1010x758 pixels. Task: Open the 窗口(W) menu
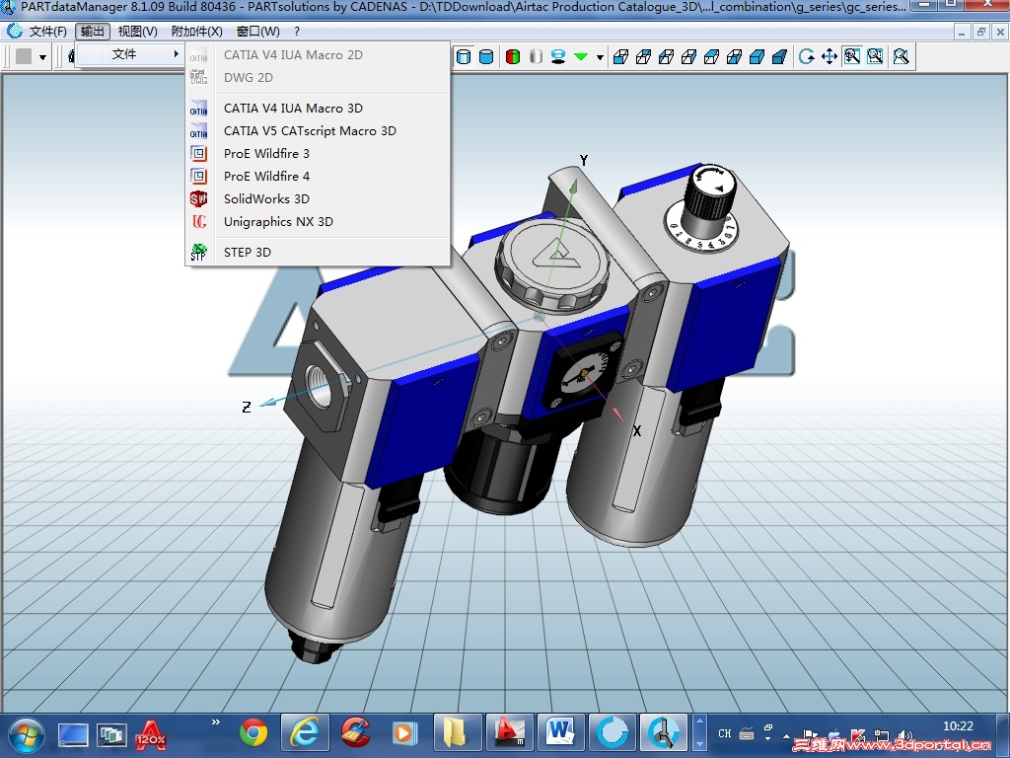pyautogui.click(x=258, y=31)
